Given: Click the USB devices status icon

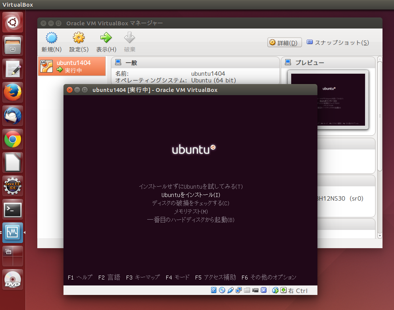Looking at the screenshot, I should 230,290.
